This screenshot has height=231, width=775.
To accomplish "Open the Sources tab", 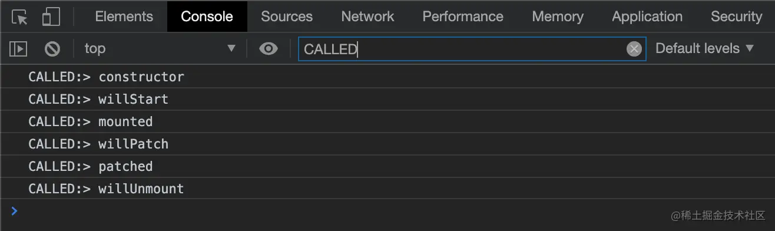I will pos(287,16).
